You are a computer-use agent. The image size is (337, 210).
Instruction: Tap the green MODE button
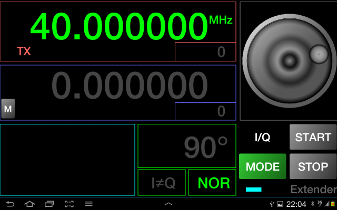pos(262,166)
